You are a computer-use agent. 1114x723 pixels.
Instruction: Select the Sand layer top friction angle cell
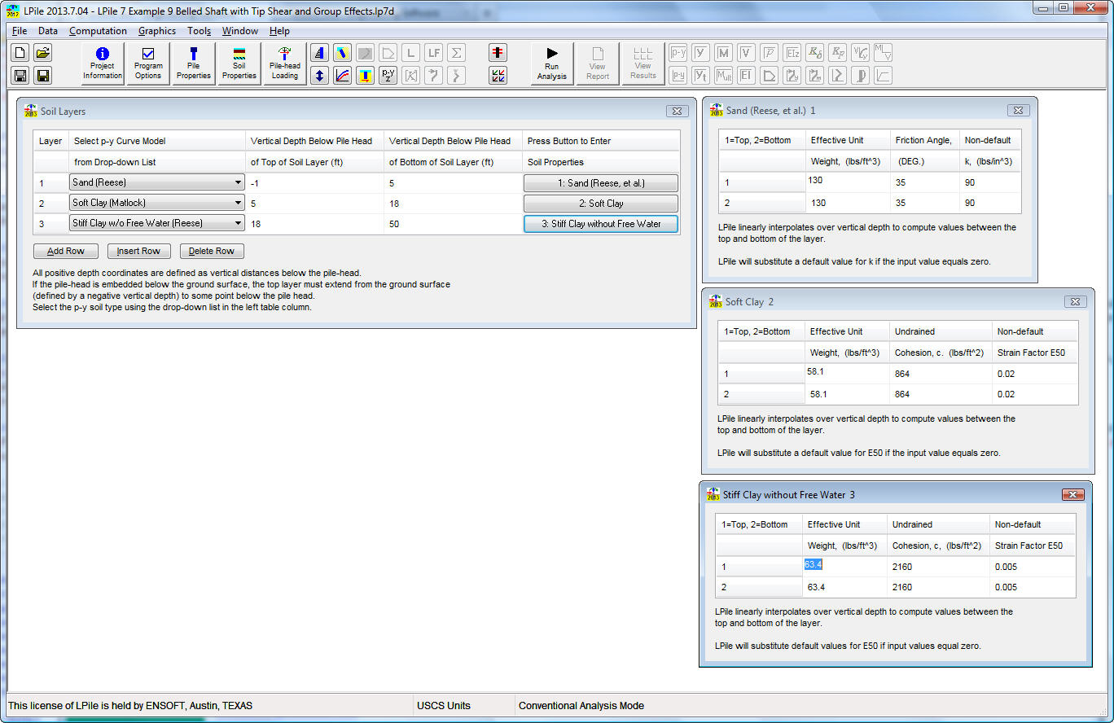pyautogui.click(x=924, y=183)
